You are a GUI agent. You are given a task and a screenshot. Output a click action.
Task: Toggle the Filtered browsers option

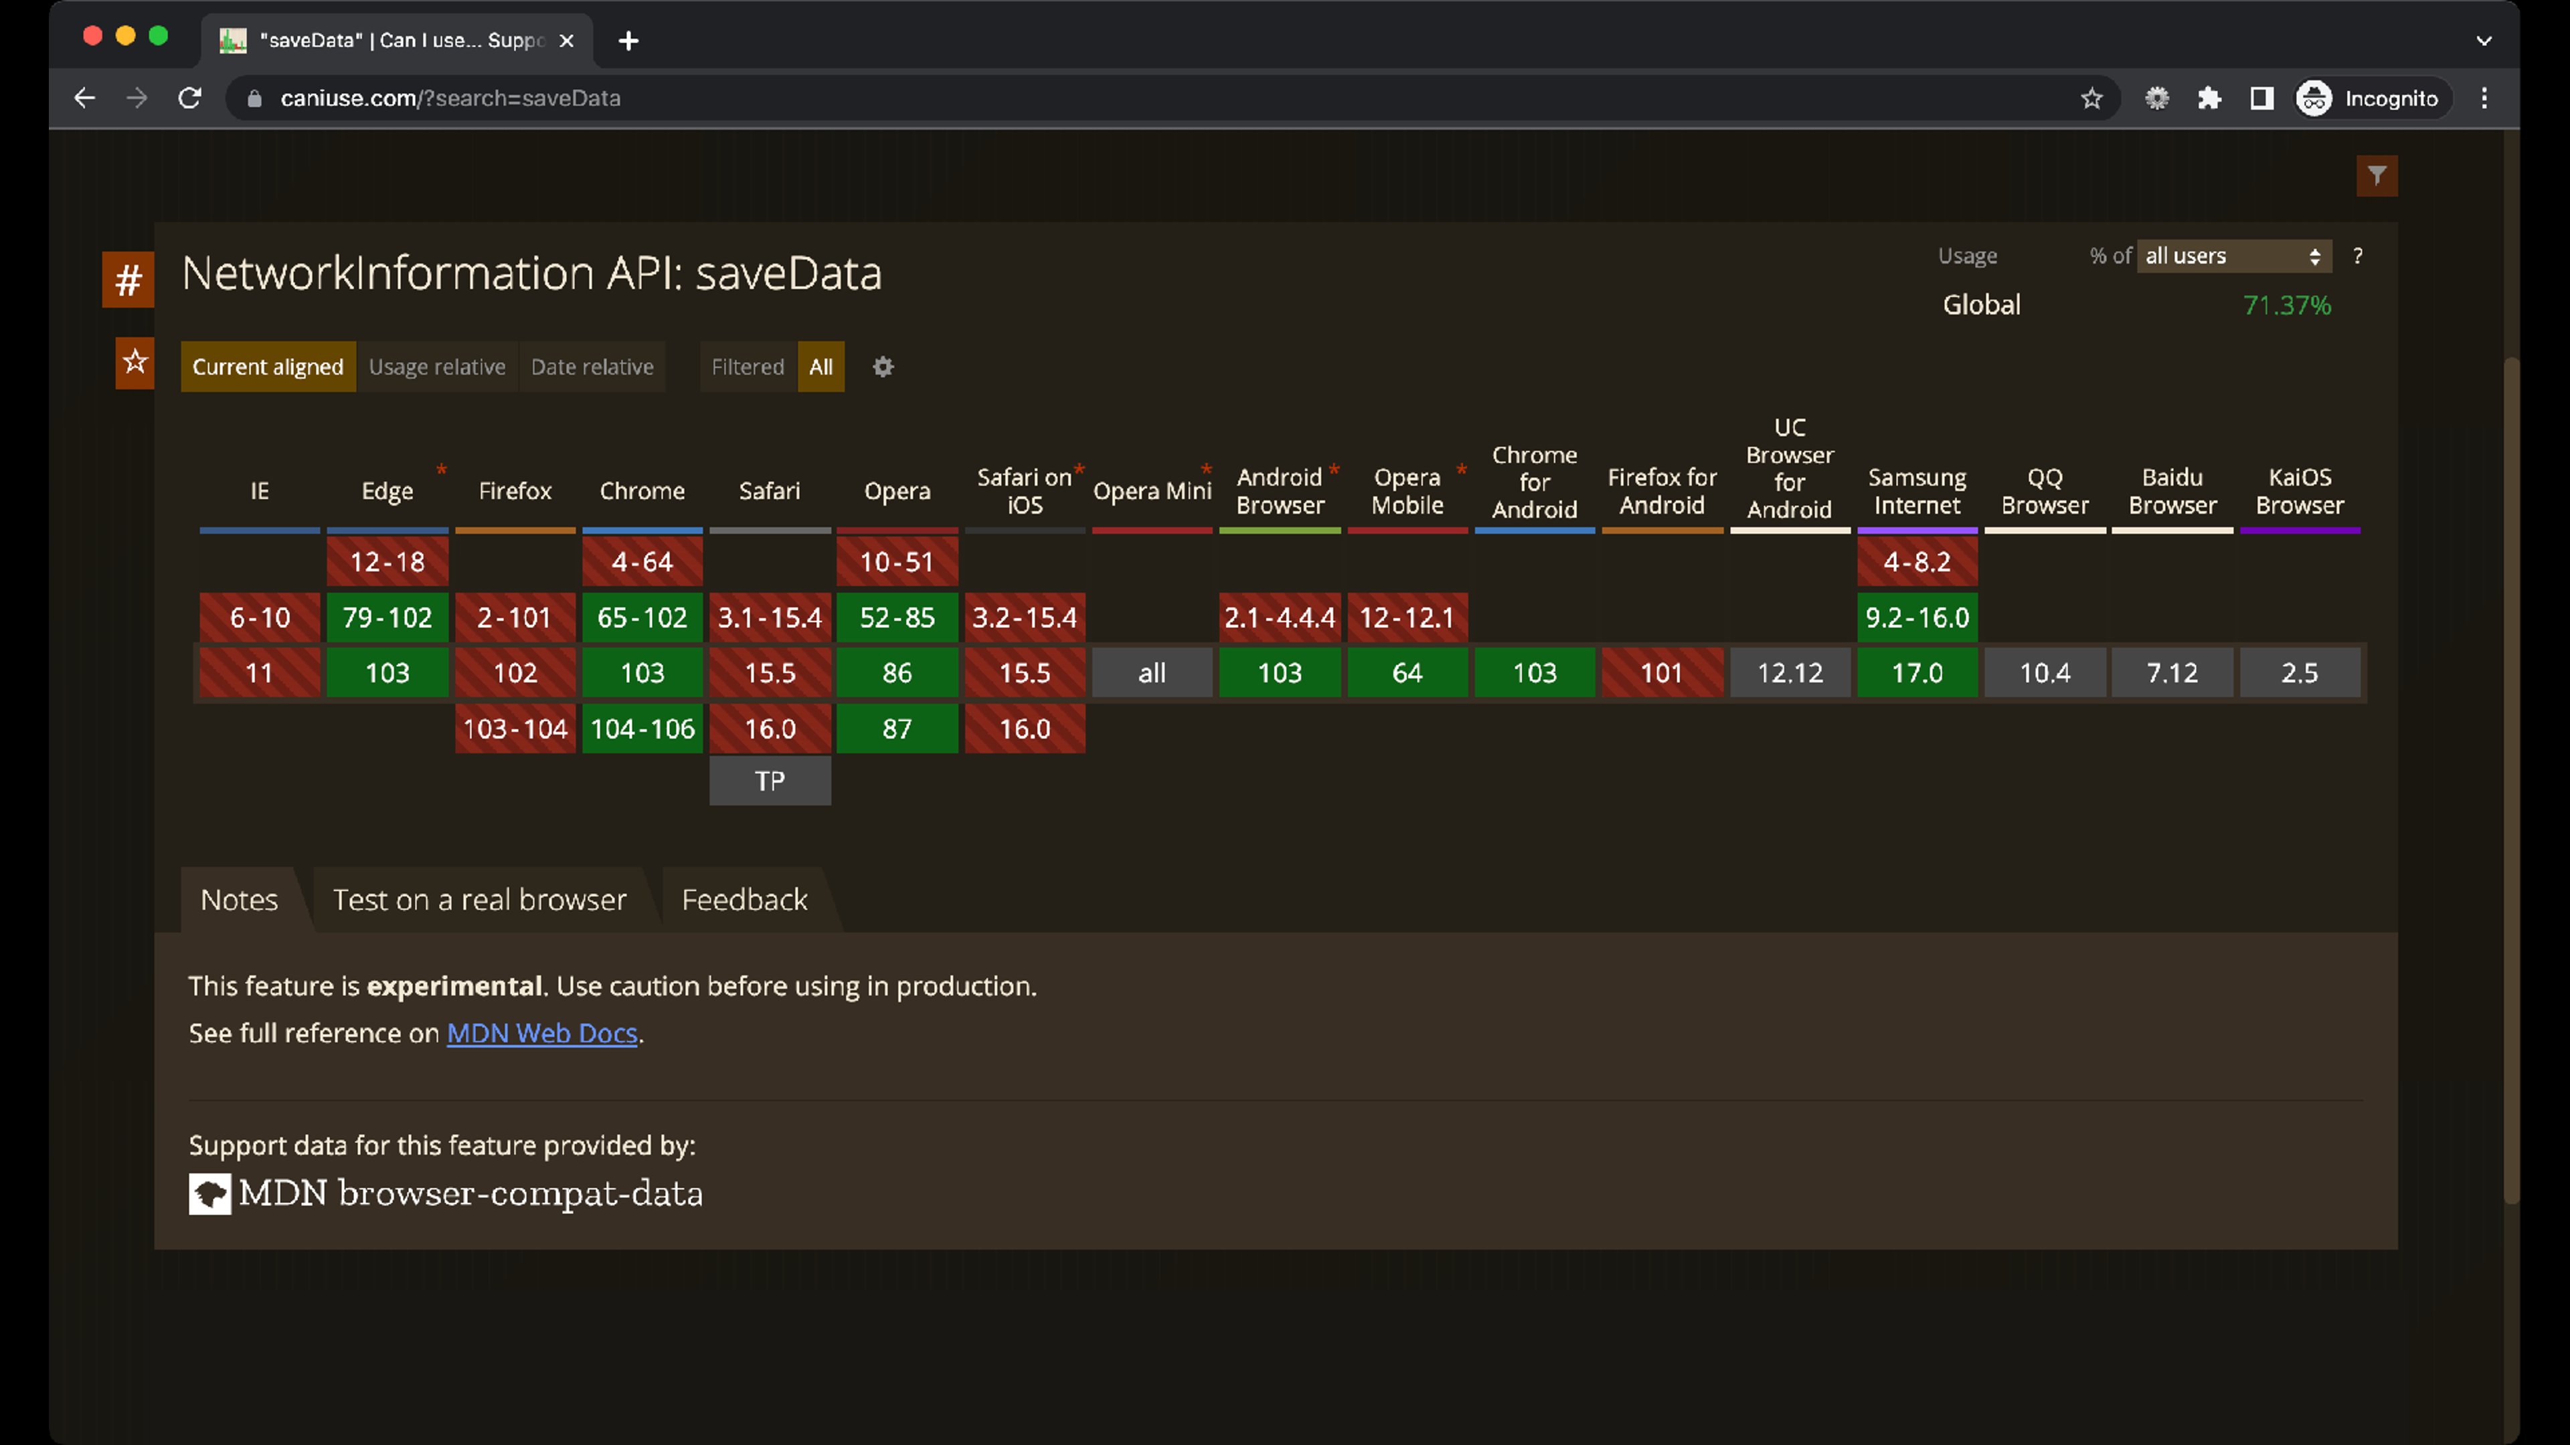(748, 367)
